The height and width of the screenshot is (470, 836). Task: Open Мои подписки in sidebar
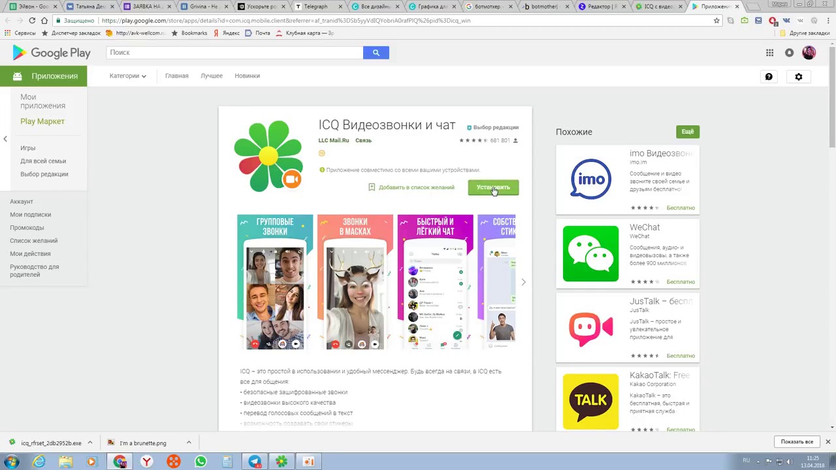[30, 215]
